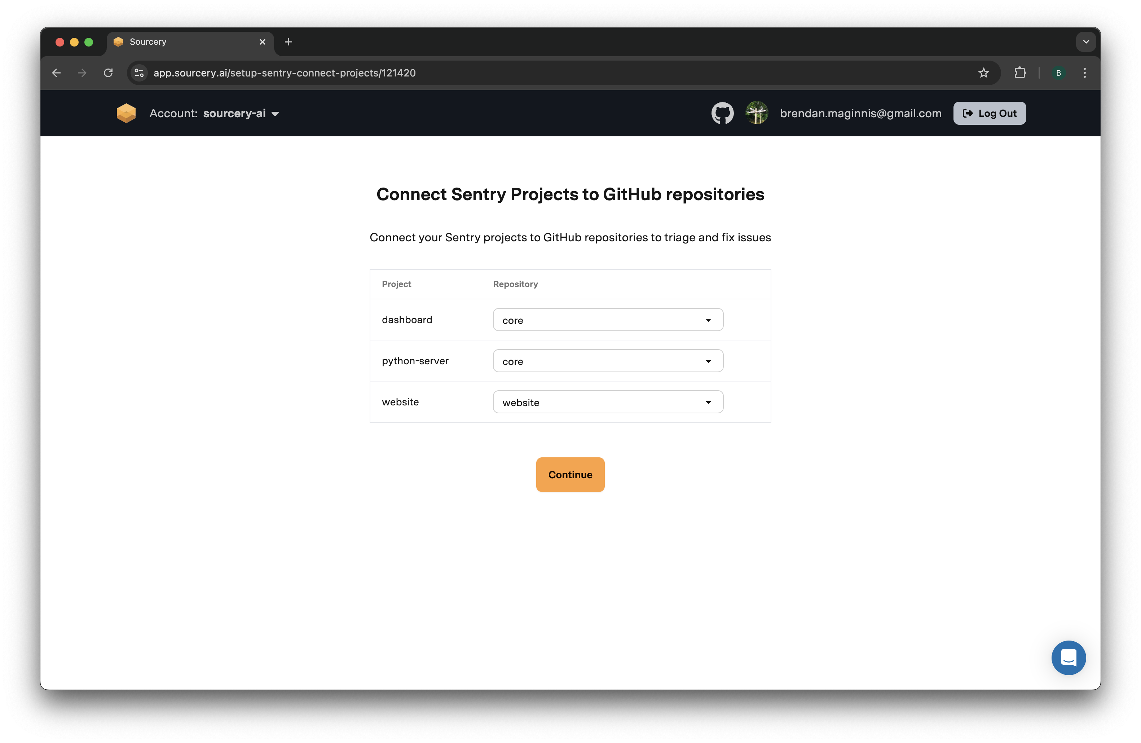Click the user profile avatar picture

click(x=757, y=113)
